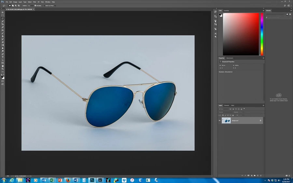Screen dimensions: 293x183
Task: Select the Move tool
Action: click(x=3, y=12)
